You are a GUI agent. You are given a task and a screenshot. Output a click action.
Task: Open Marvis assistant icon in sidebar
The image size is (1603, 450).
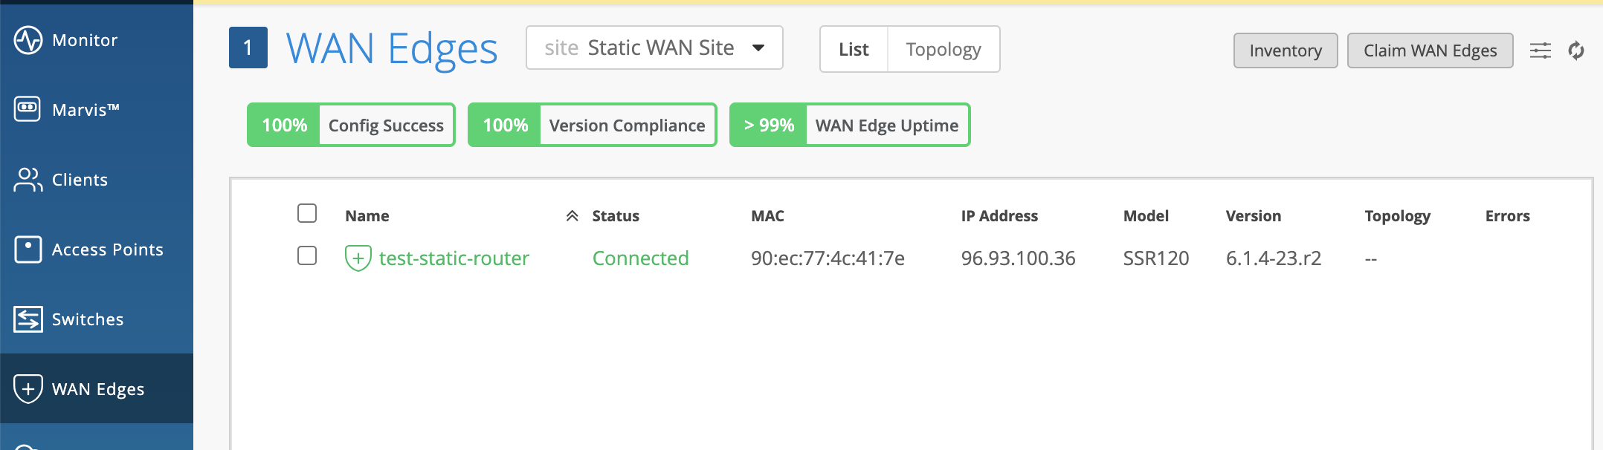(x=28, y=109)
